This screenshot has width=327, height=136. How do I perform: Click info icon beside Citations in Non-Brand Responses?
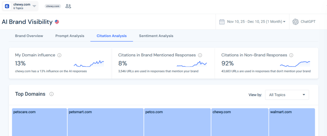pyautogui.click(x=291, y=55)
